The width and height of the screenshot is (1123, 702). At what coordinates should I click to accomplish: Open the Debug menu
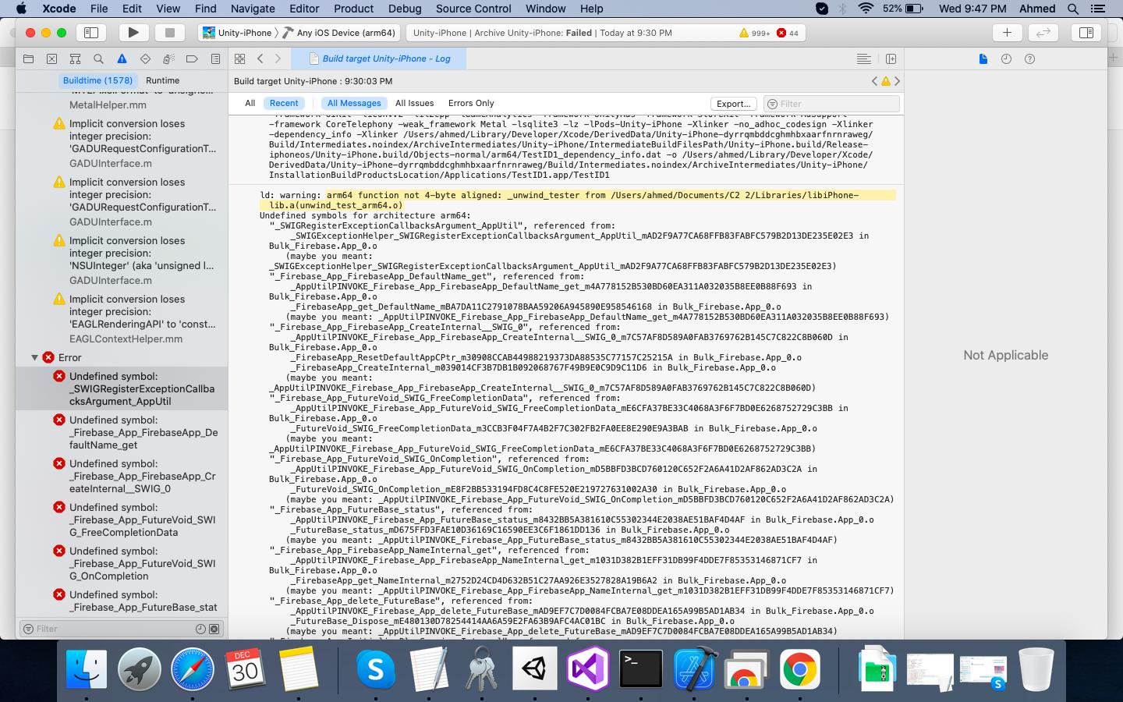pos(405,9)
